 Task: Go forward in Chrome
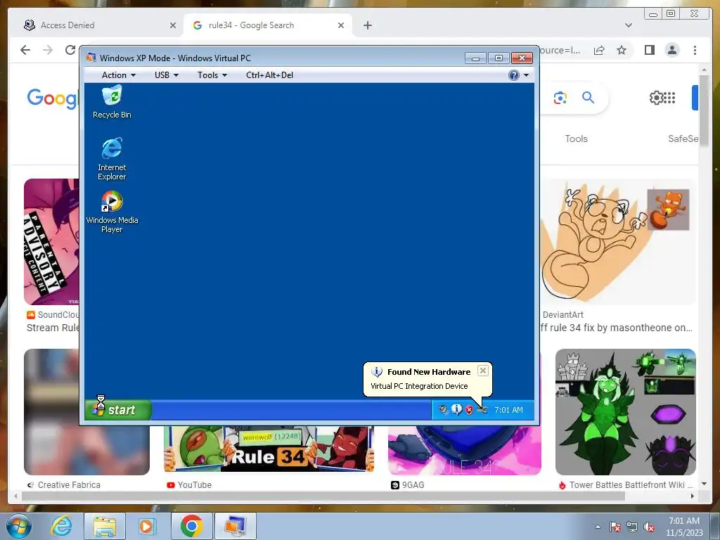(x=48, y=50)
